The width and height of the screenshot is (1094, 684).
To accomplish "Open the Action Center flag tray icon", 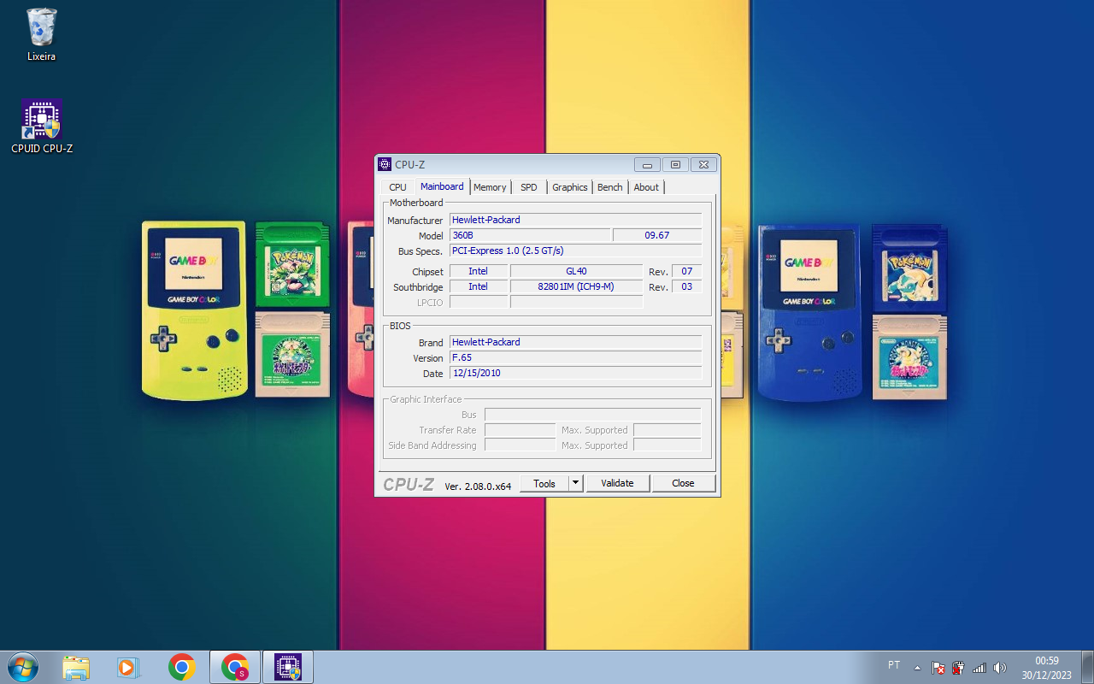I will 938,668.
